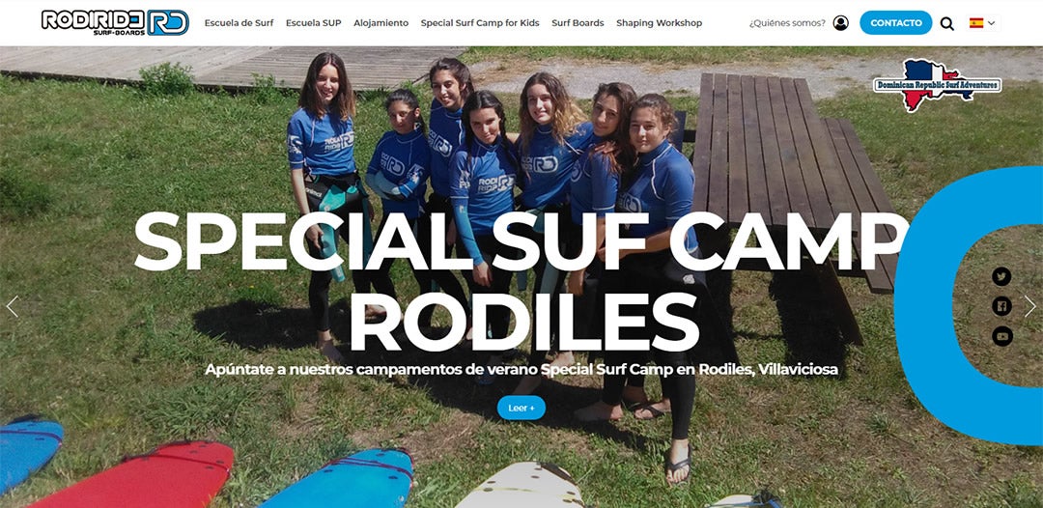Click the Leer + button

521,408
